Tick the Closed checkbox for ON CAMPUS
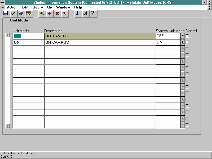This screenshot has width=212, height=159. (x=187, y=42)
